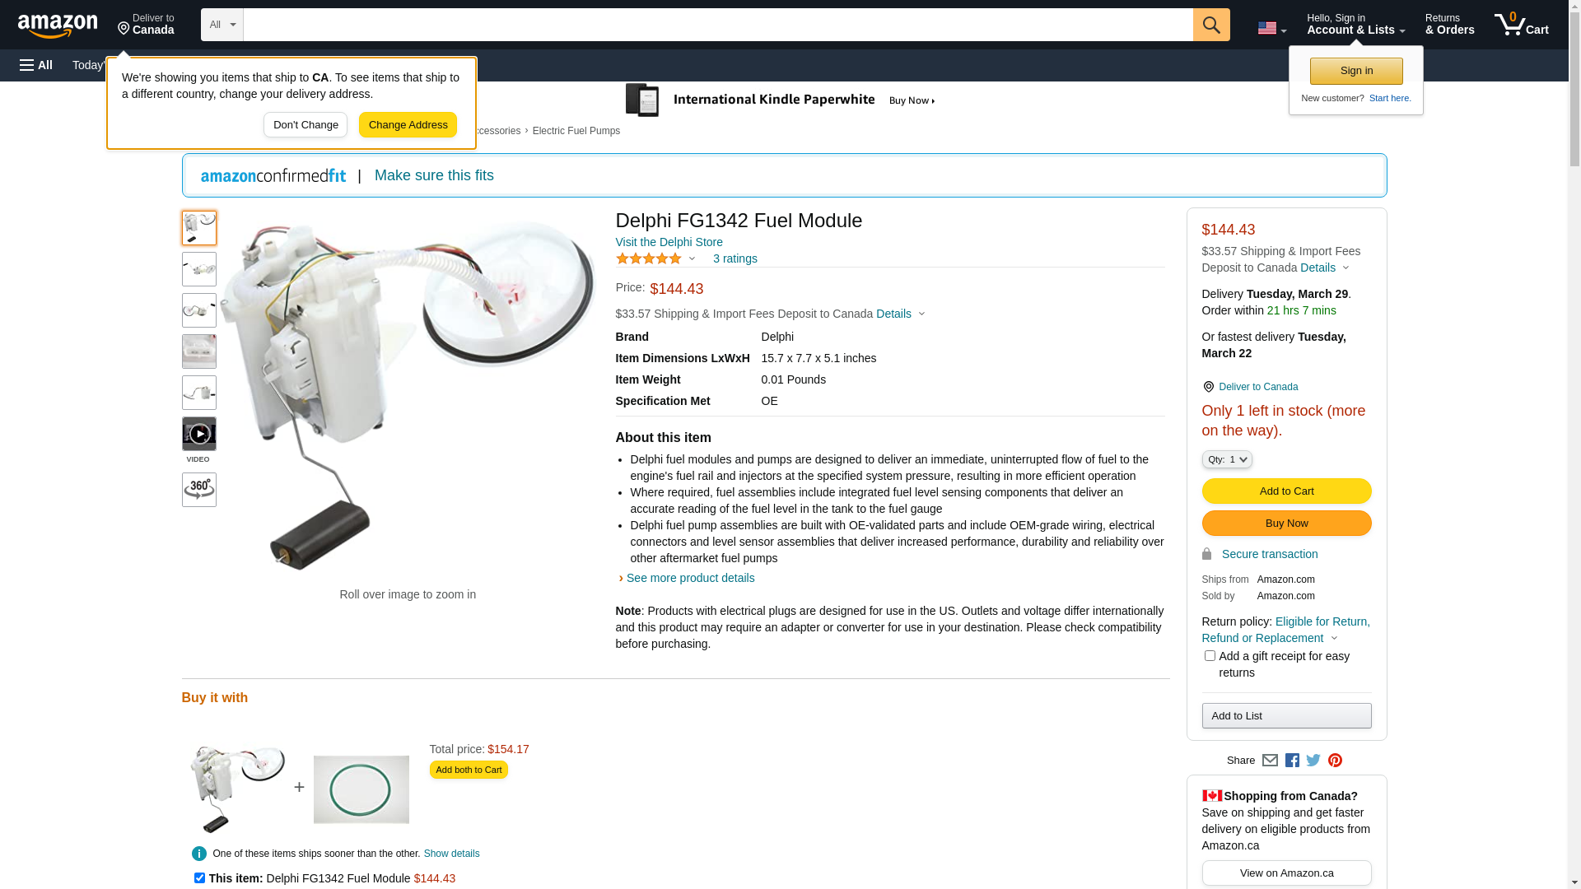Share product via Twitter icon
The image size is (1581, 889).
pyautogui.click(x=1313, y=761)
